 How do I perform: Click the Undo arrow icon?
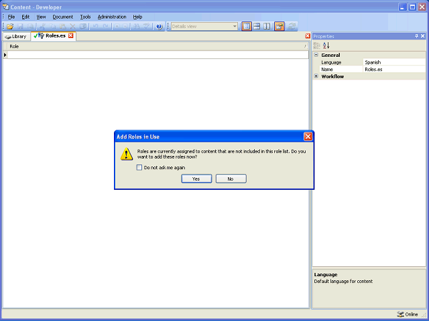click(95, 27)
